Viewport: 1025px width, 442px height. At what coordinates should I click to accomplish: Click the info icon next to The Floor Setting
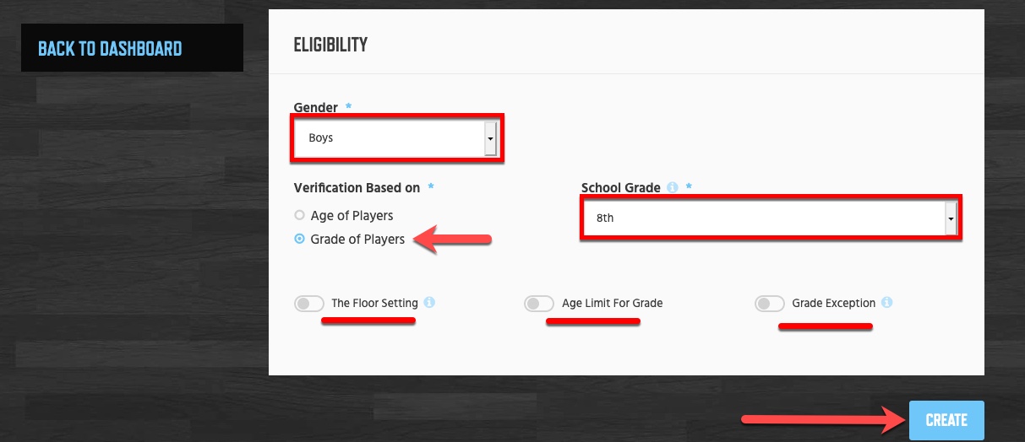(x=429, y=302)
